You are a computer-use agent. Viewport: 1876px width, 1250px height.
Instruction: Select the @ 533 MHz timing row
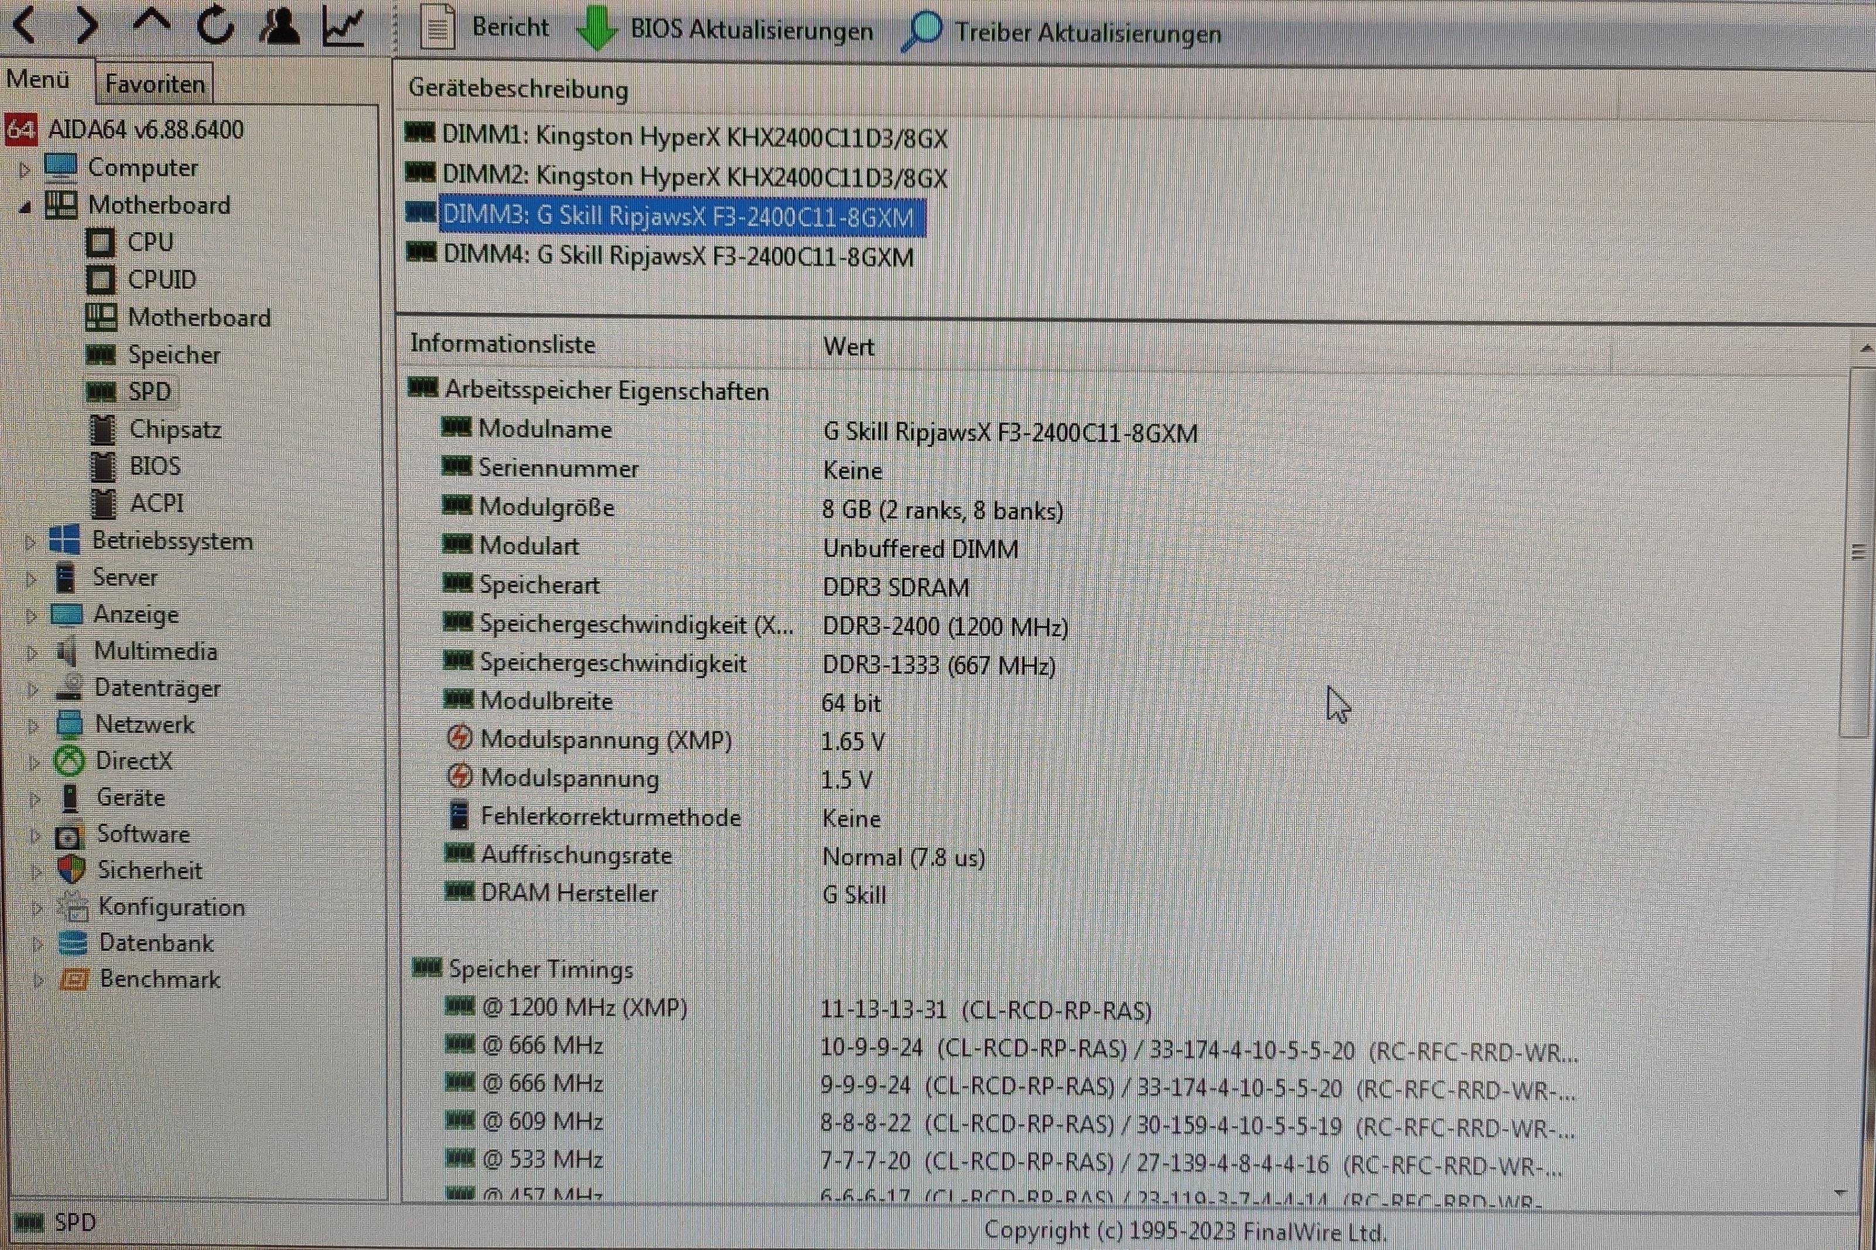pyautogui.click(x=1003, y=1162)
